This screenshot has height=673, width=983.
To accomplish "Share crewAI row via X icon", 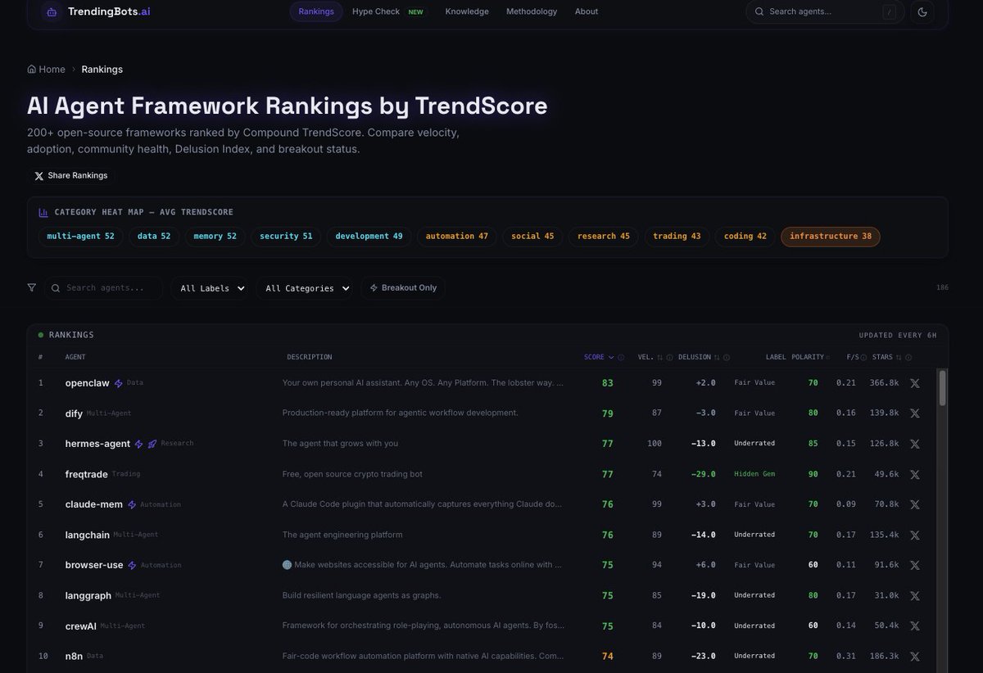I will click(x=915, y=626).
